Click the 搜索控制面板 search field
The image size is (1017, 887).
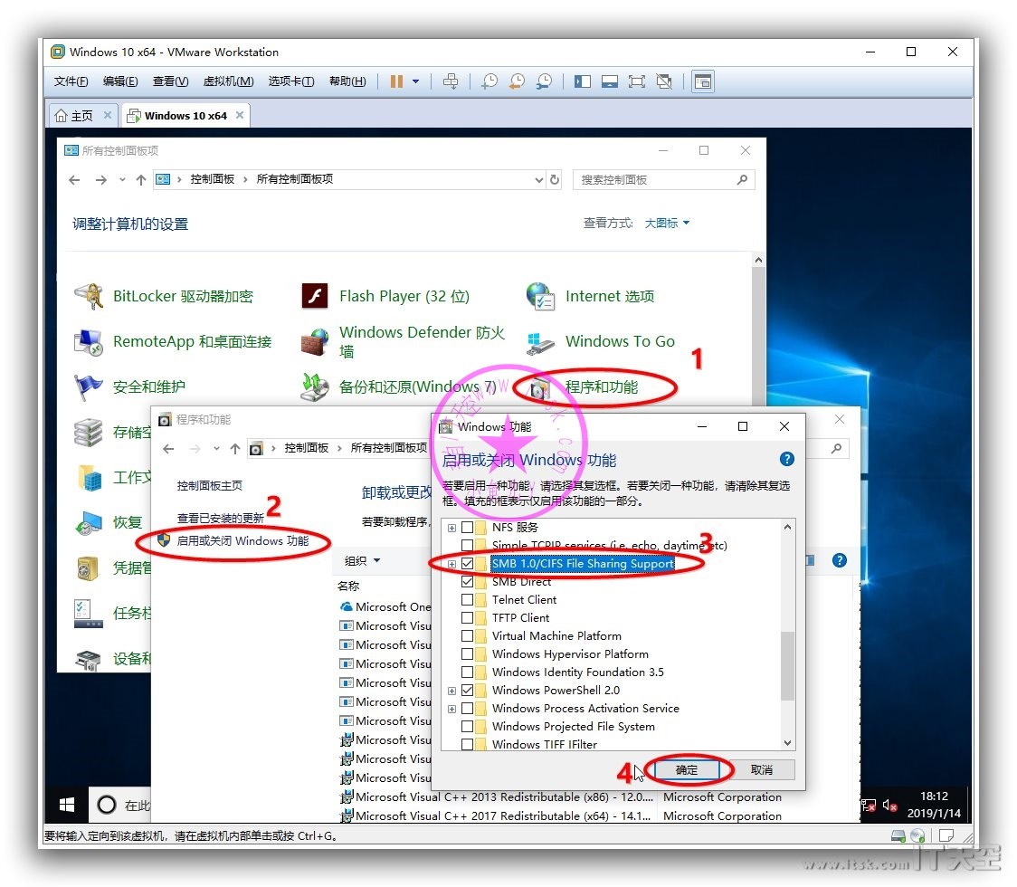pyautogui.click(x=663, y=180)
